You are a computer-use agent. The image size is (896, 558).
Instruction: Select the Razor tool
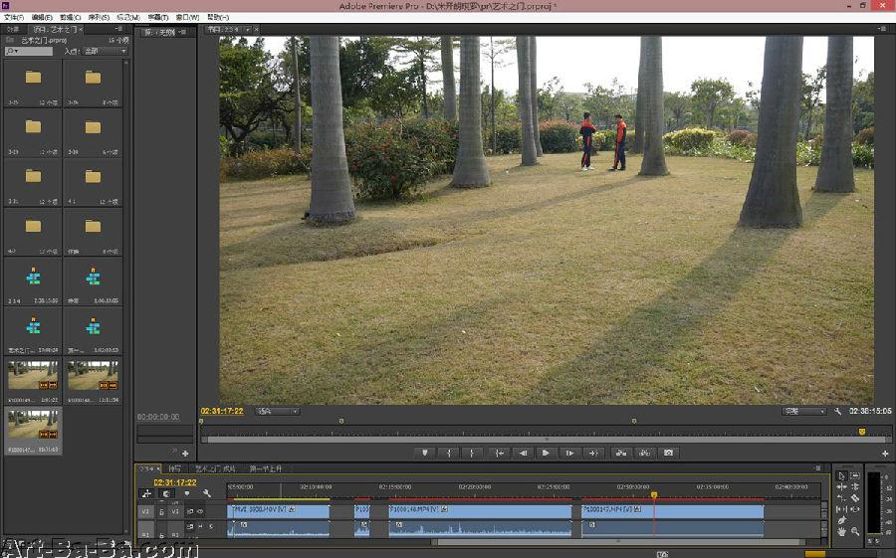point(855,498)
